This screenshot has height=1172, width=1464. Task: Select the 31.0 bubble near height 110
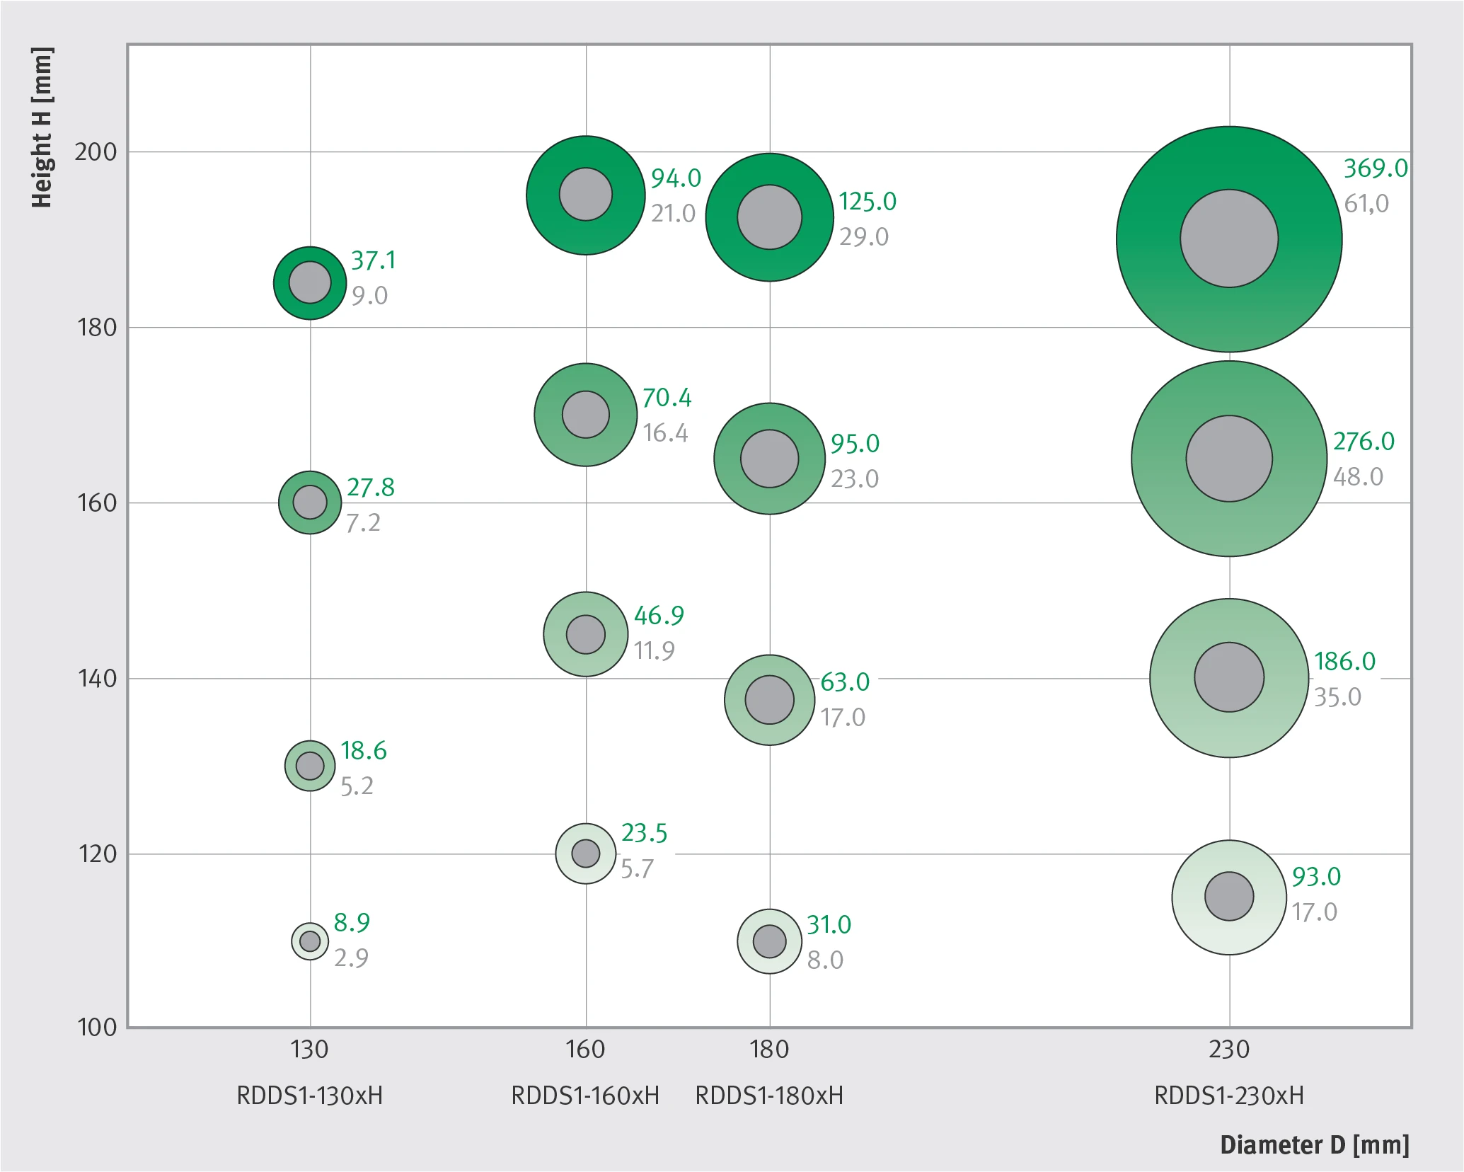point(769,941)
